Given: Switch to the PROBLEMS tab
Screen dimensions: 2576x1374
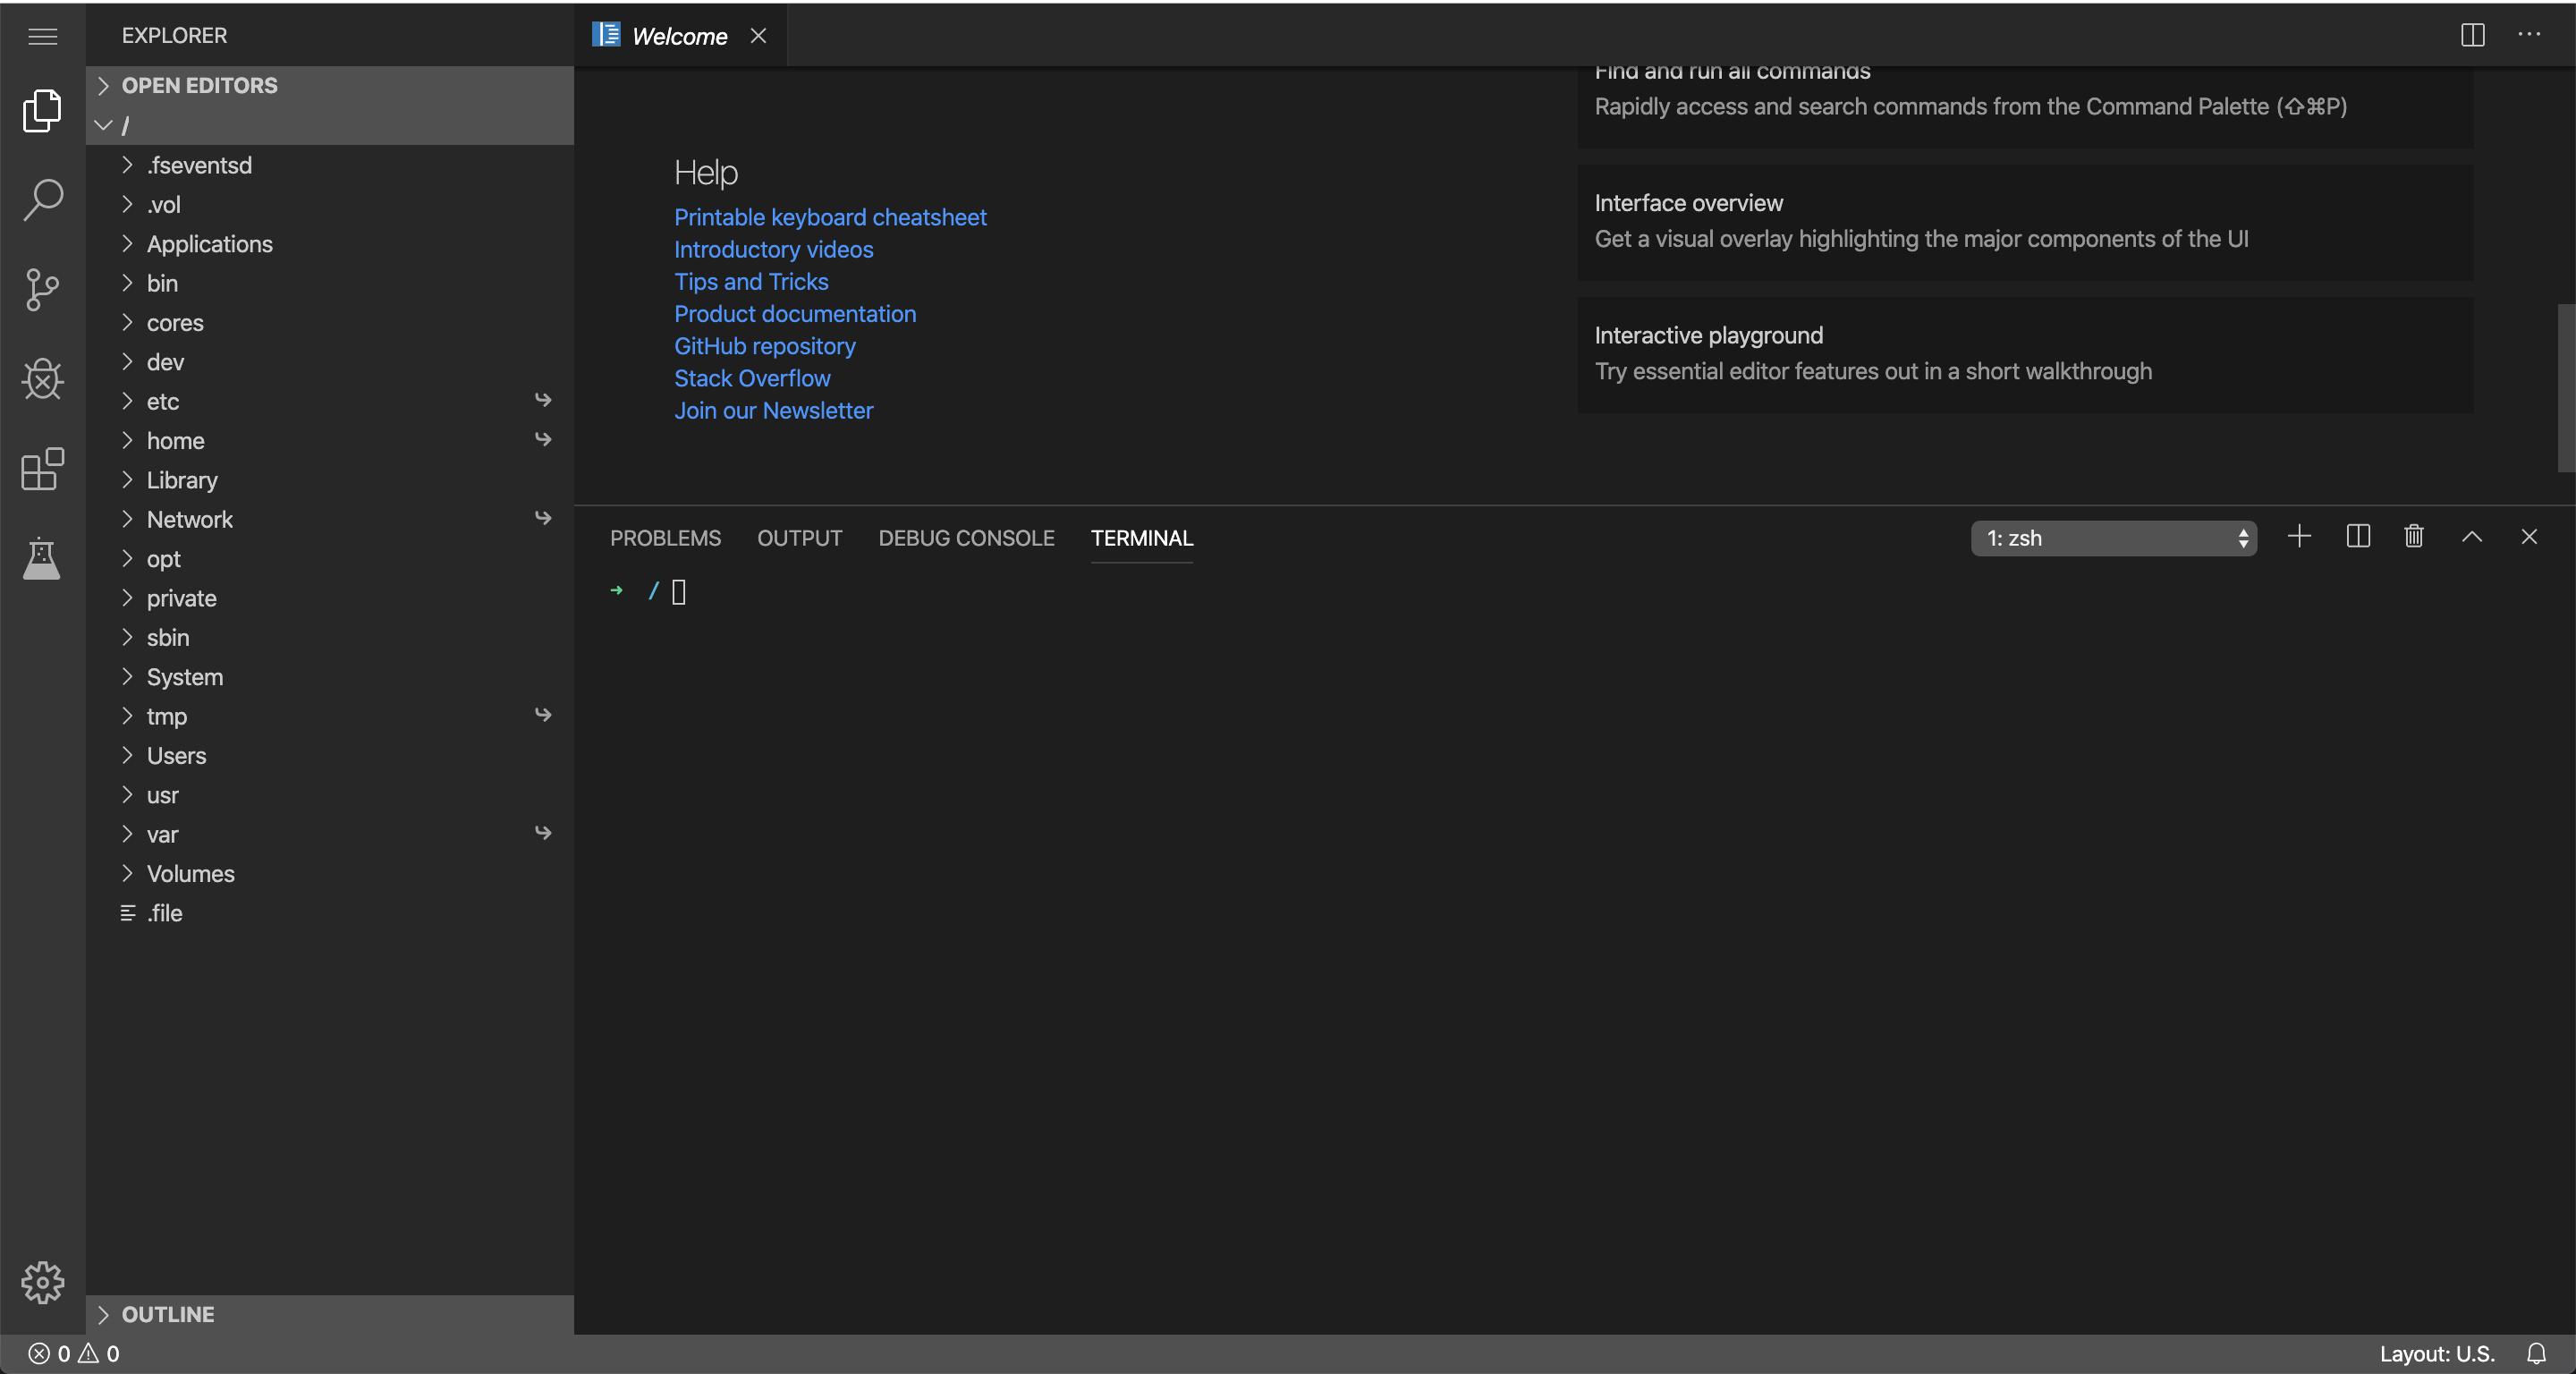Looking at the screenshot, I should click(x=665, y=538).
